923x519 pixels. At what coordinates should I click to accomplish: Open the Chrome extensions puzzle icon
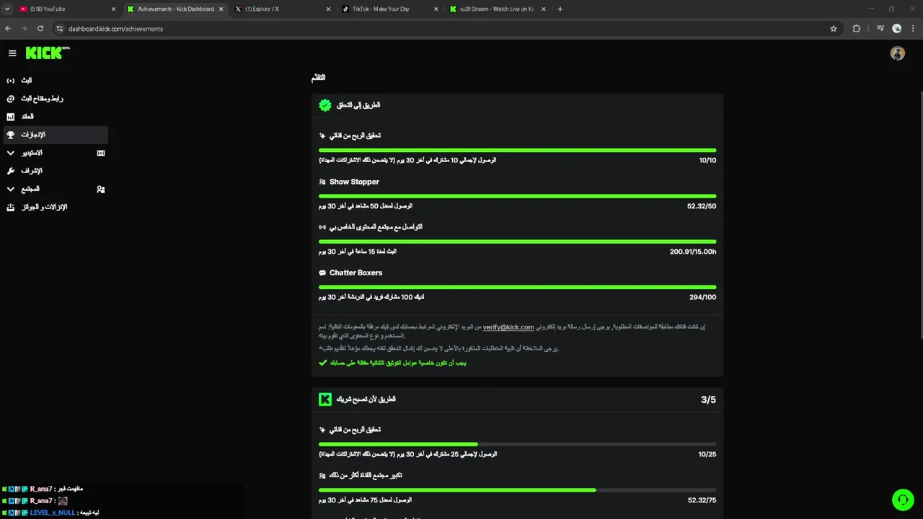pyautogui.click(x=857, y=29)
